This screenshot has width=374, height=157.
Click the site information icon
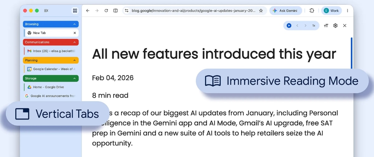pos(127,11)
